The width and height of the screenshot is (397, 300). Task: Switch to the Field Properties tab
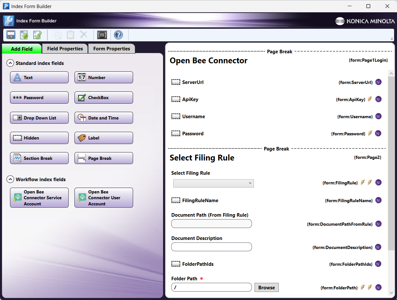64,48
